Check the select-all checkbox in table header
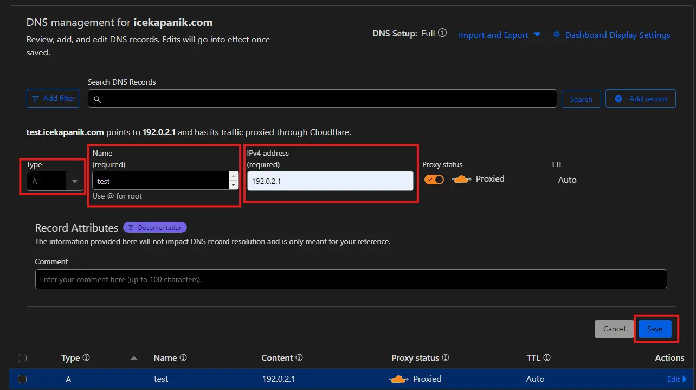 [22, 358]
